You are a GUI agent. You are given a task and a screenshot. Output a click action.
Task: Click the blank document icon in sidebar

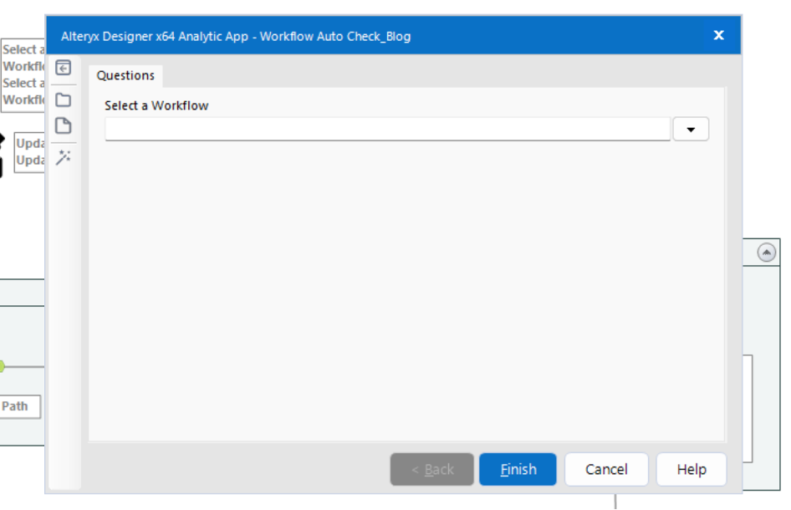(x=63, y=126)
